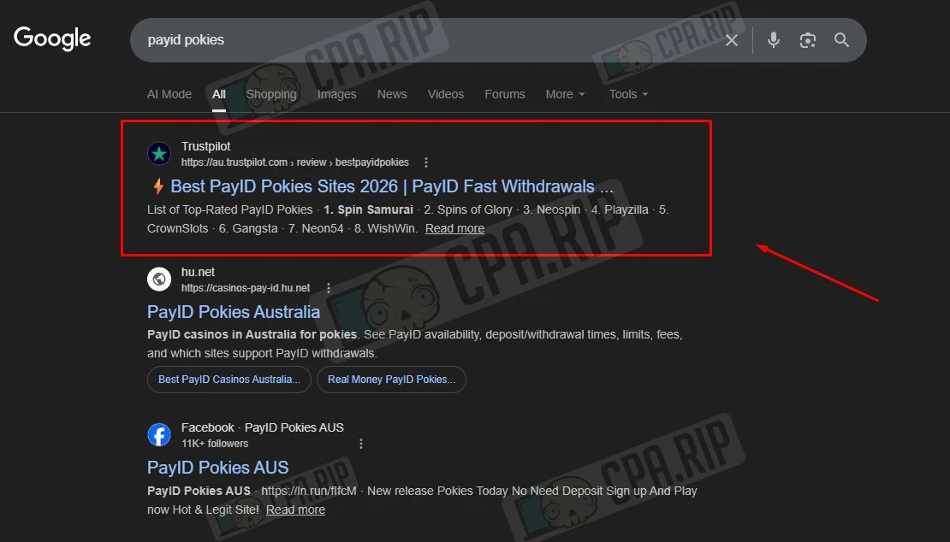Switch to Videos tab

[445, 94]
